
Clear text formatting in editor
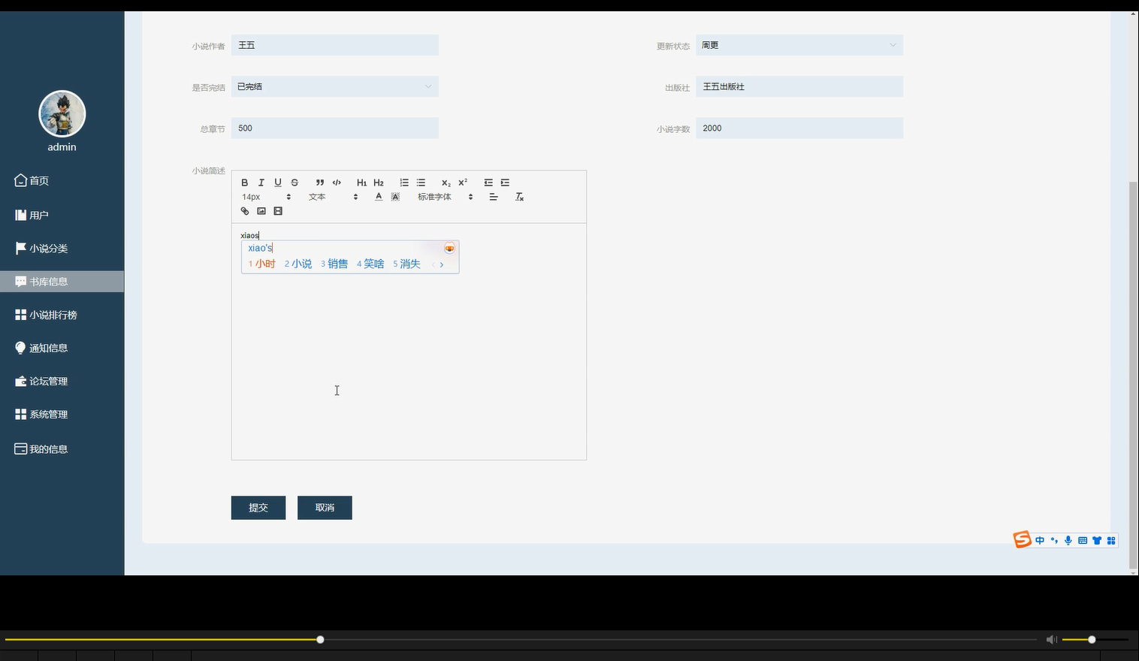pyautogui.click(x=519, y=197)
